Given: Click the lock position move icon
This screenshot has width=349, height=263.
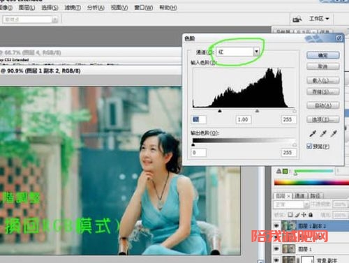Looking at the screenshot, I should click(304, 215).
